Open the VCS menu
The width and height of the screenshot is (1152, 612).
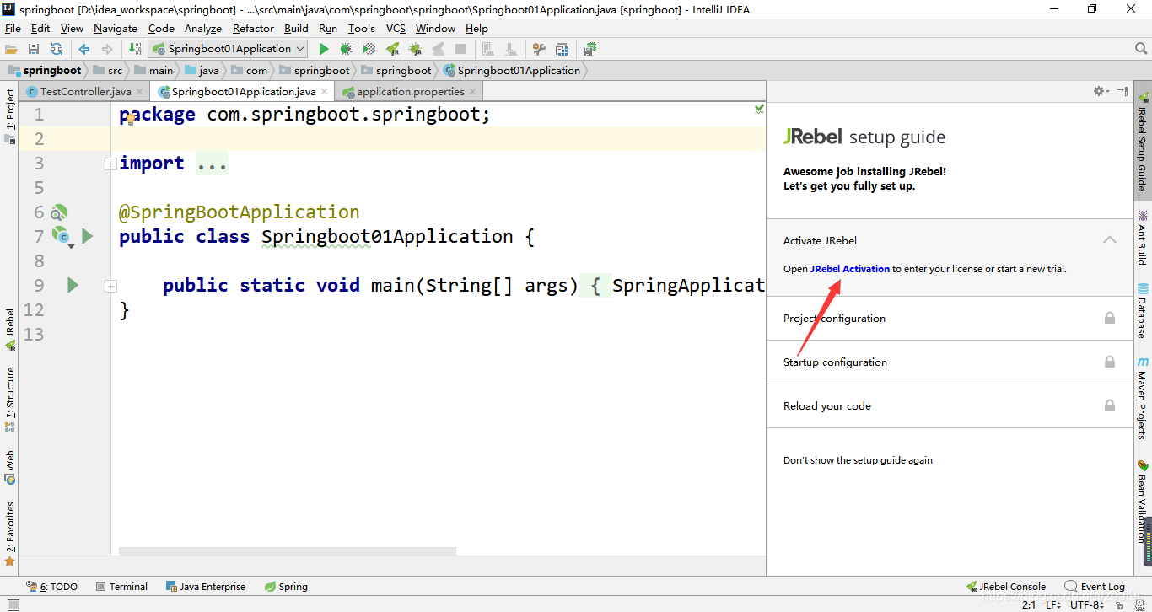coord(396,28)
